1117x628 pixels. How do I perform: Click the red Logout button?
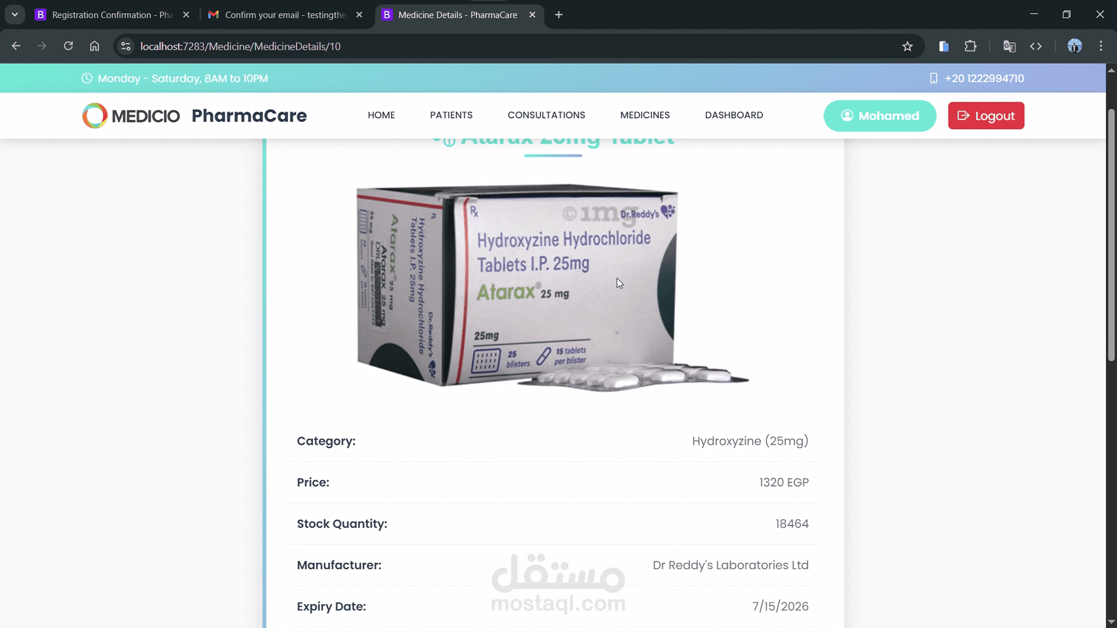[x=986, y=116]
